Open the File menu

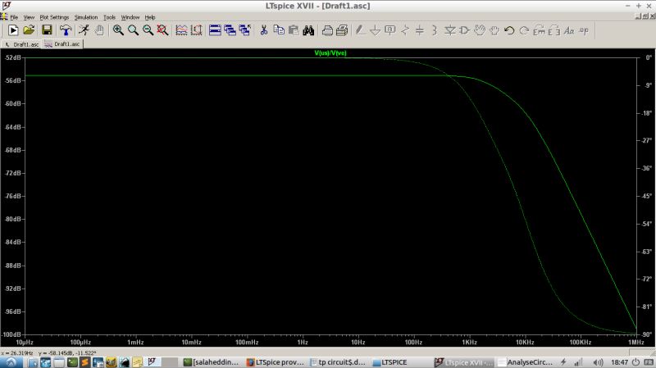click(x=14, y=17)
